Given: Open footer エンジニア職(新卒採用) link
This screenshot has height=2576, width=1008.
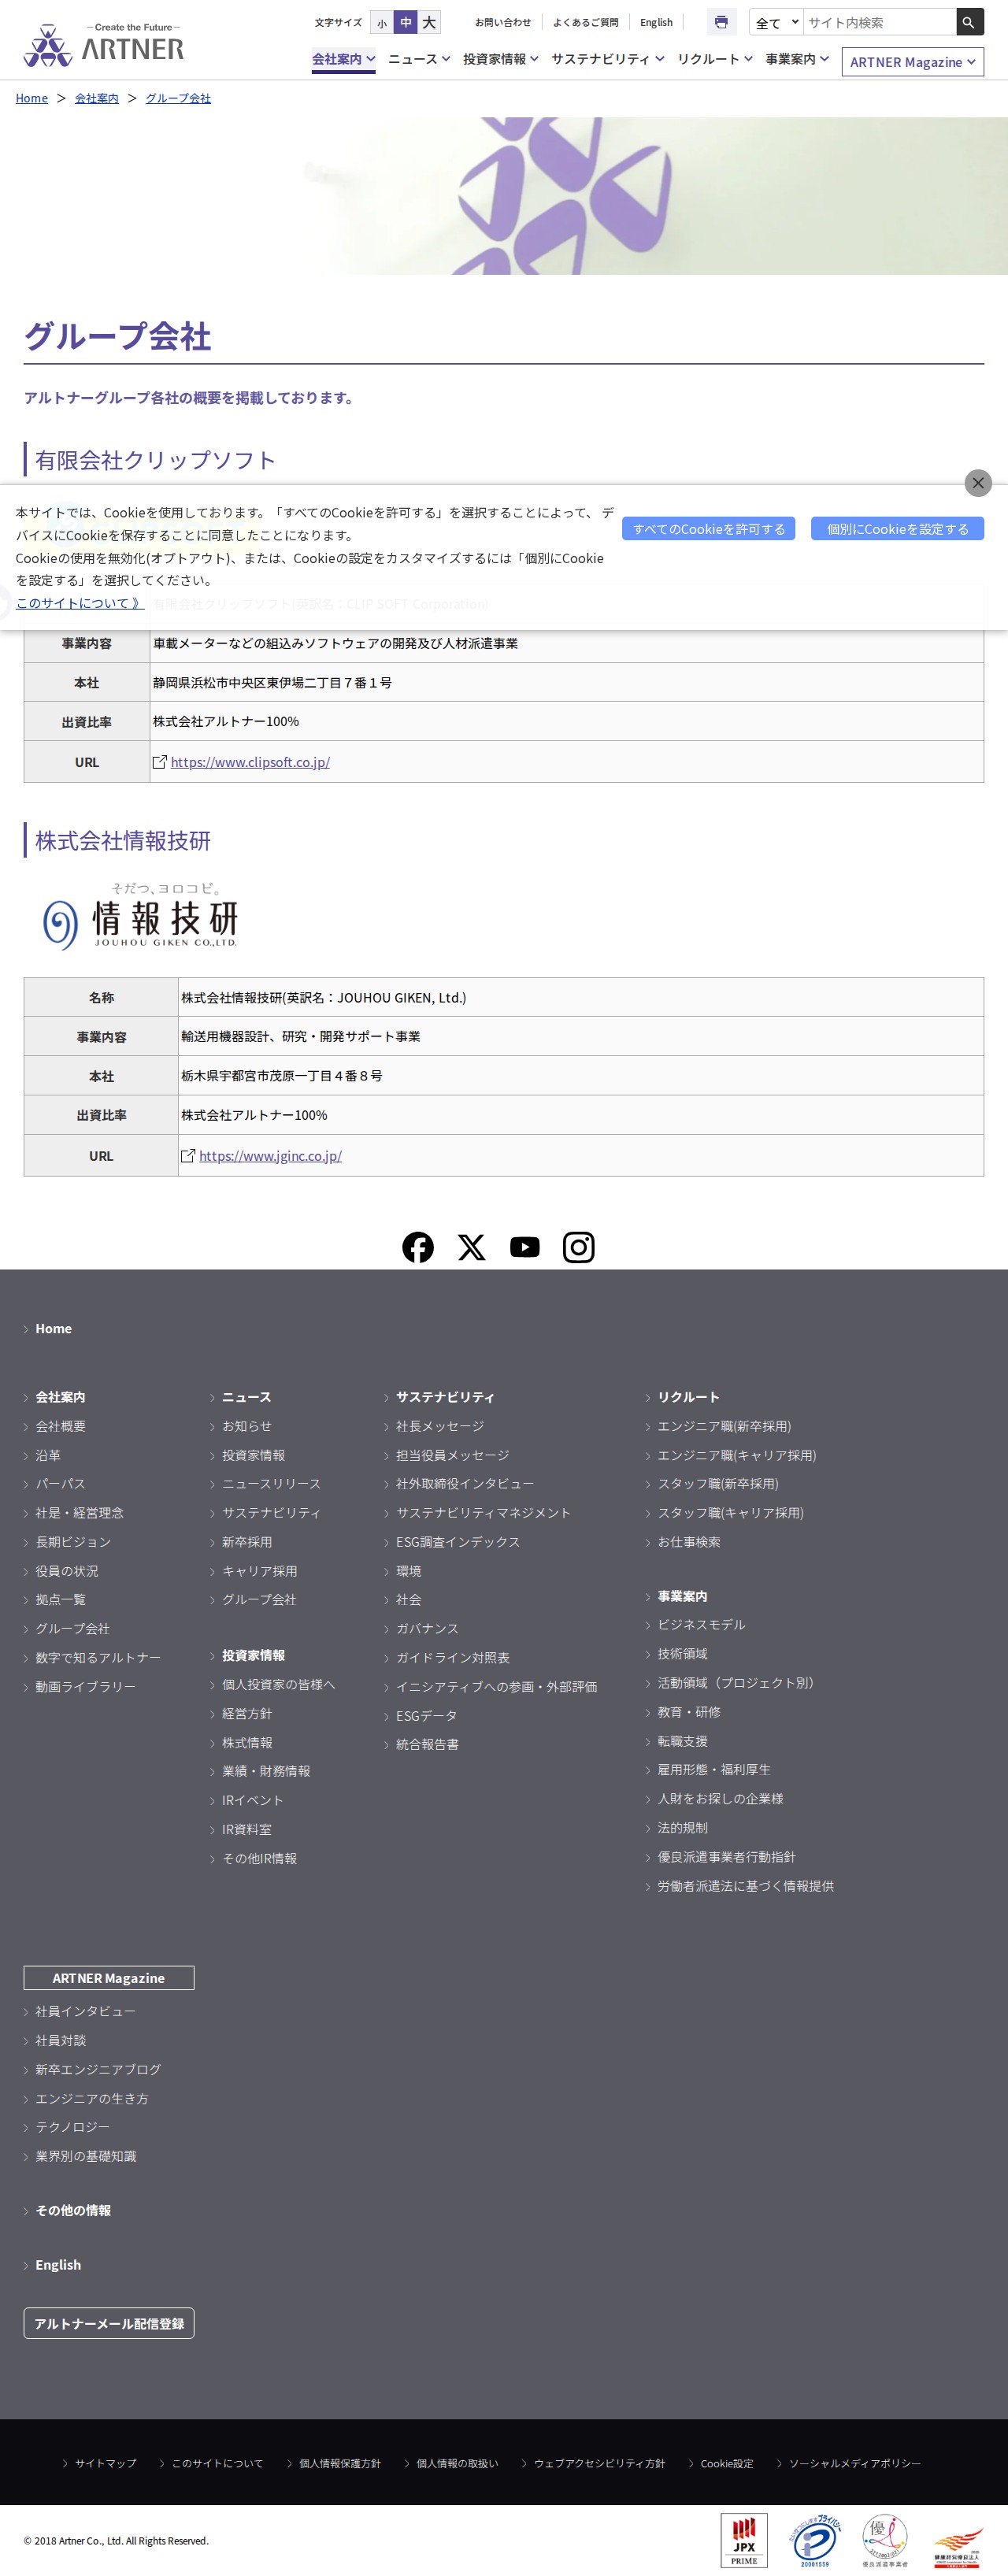Looking at the screenshot, I should tap(724, 1426).
